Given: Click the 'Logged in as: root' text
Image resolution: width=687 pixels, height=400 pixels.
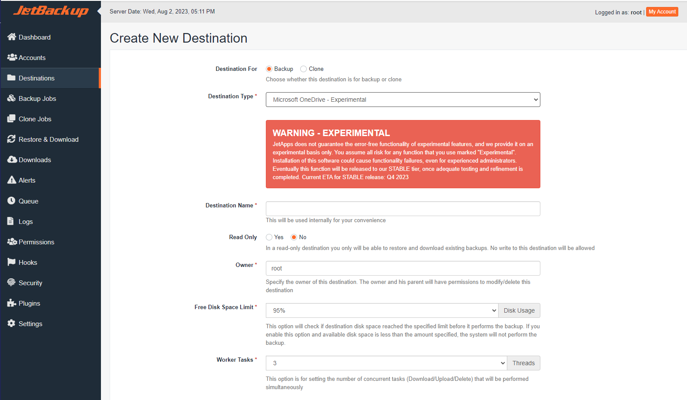Looking at the screenshot, I should 618,12.
